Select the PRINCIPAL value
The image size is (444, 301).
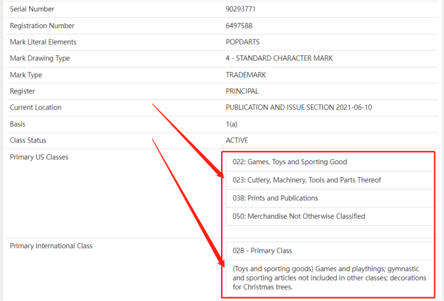click(x=242, y=92)
